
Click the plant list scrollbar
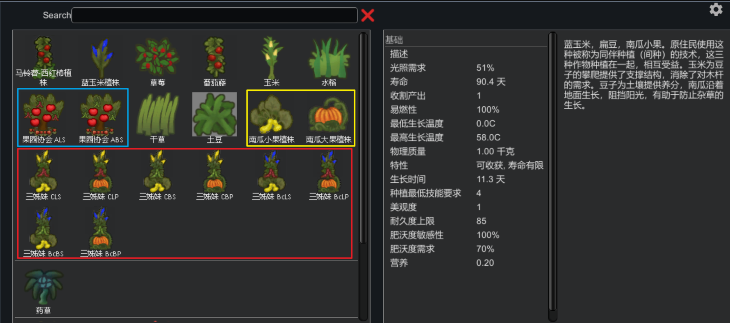(363, 137)
